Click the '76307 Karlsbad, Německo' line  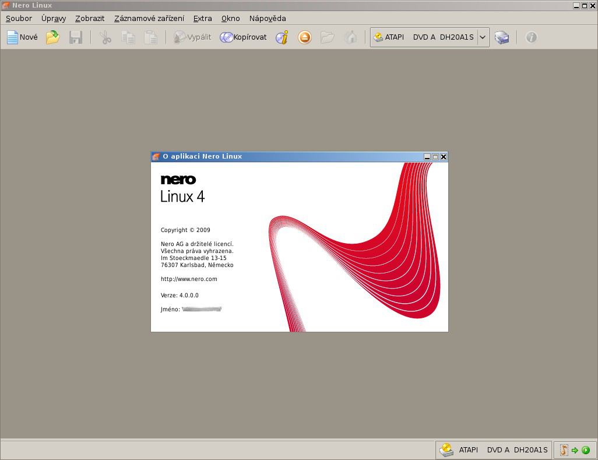click(197, 265)
